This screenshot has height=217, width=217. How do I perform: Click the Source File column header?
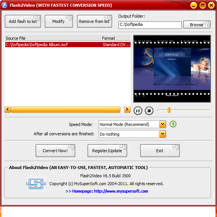click(53, 38)
